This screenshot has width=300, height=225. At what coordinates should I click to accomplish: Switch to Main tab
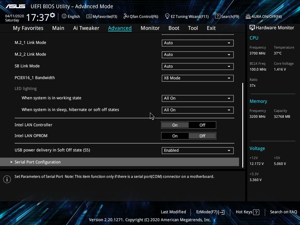tap(58, 28)
